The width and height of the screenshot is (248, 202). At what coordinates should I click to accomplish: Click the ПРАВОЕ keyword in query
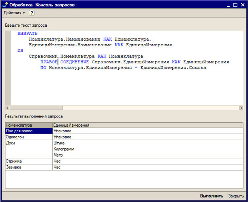point(49,62)
